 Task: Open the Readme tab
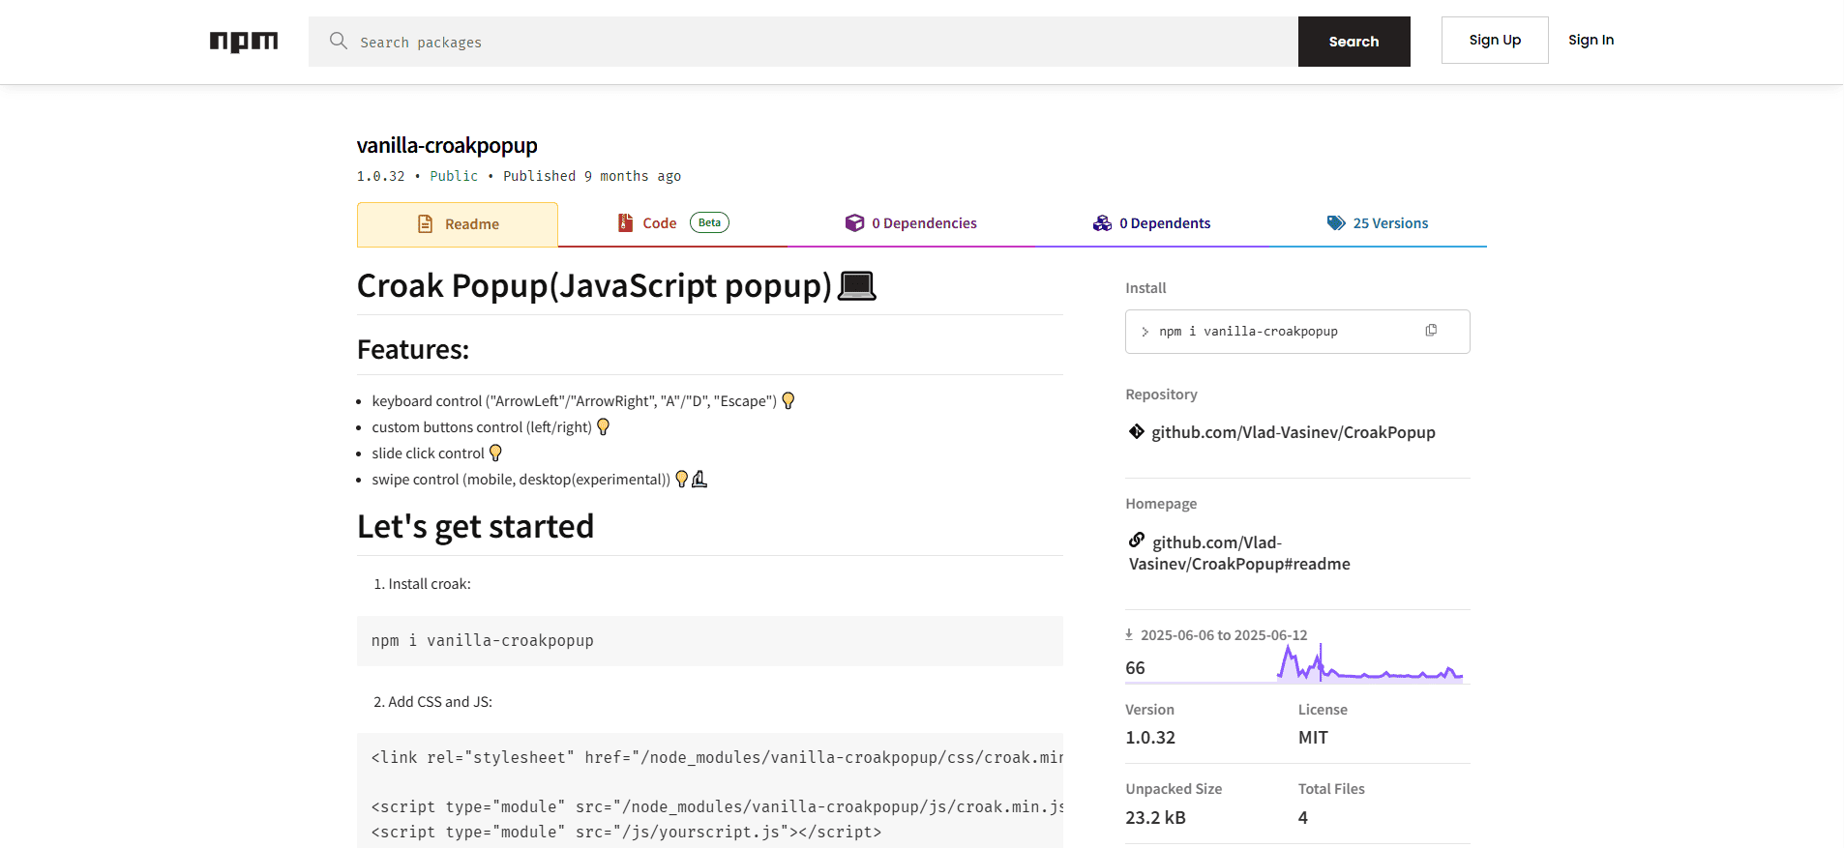click(x=458, y=224)
